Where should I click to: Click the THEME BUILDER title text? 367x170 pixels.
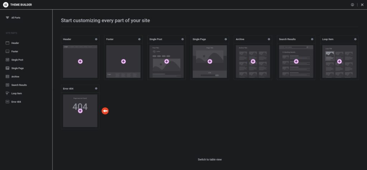pos(21,5)
